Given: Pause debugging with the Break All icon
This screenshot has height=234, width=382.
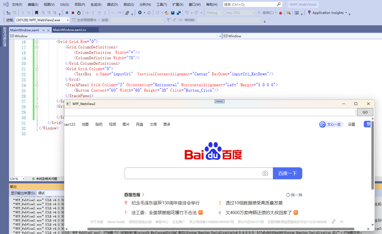Looking at the screenshot, I should [67, 13].
